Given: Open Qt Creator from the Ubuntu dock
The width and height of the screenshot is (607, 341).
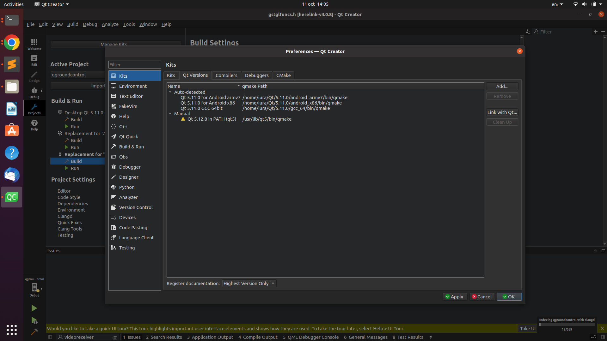Looking at the screenshot, I should coord(12,197).
